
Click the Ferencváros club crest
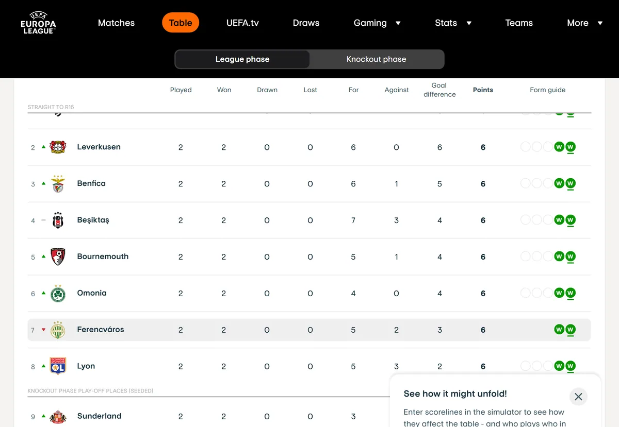point(58,330)
